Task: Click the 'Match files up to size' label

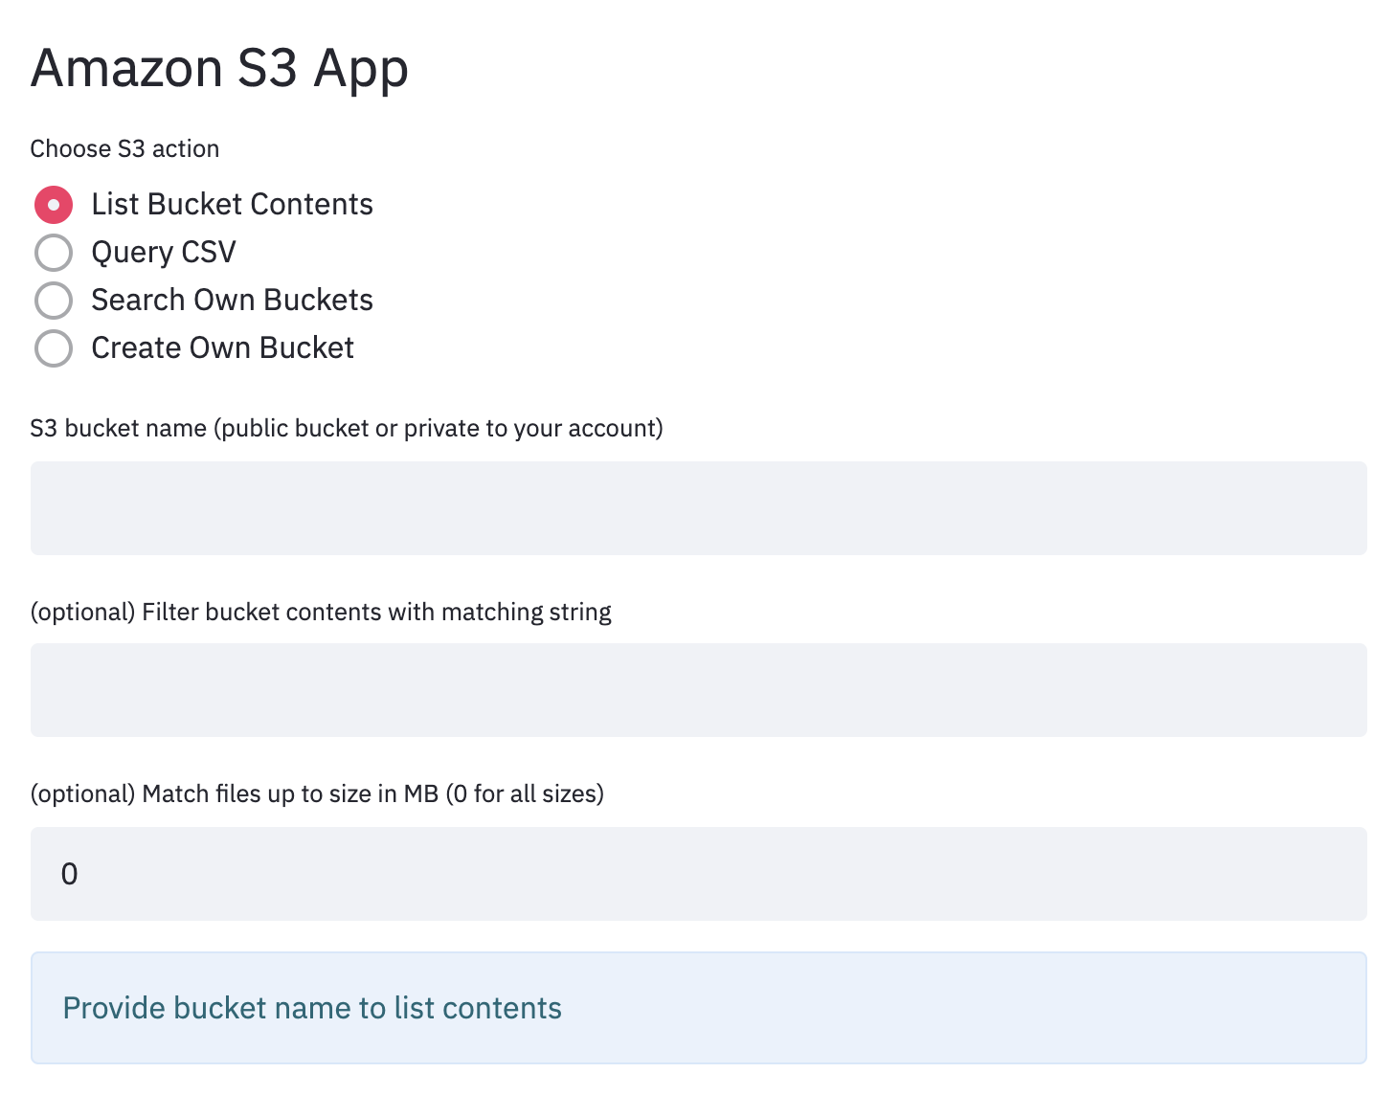Action: [269, 793]
